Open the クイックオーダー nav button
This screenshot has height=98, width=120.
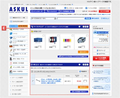click(37, 11)
